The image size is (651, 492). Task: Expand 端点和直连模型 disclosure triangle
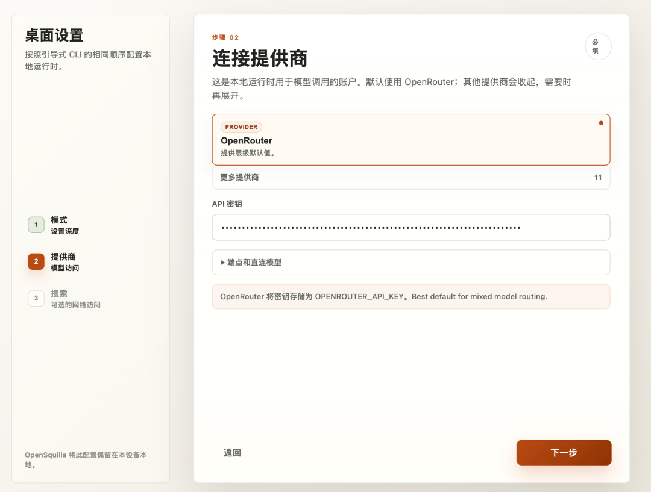222,262
